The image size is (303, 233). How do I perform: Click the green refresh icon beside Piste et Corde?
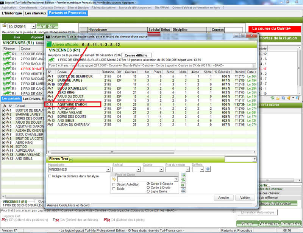coord(183,180)
